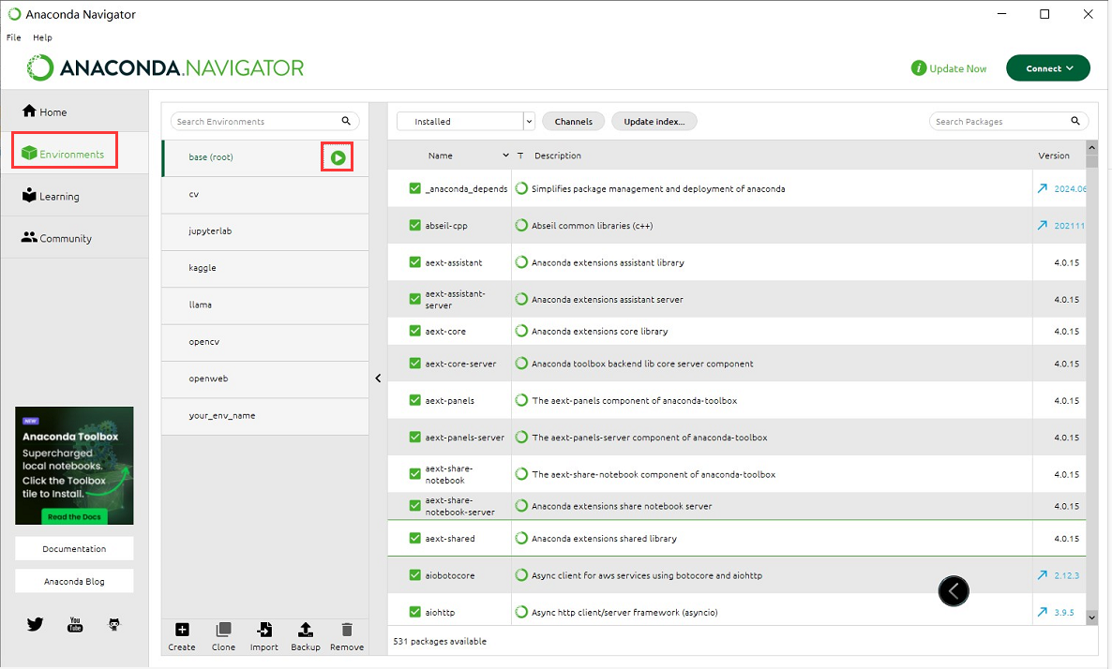The image size is (1112, 669).
Task: Collapse the environments list panel arrow
Action: 378,379
